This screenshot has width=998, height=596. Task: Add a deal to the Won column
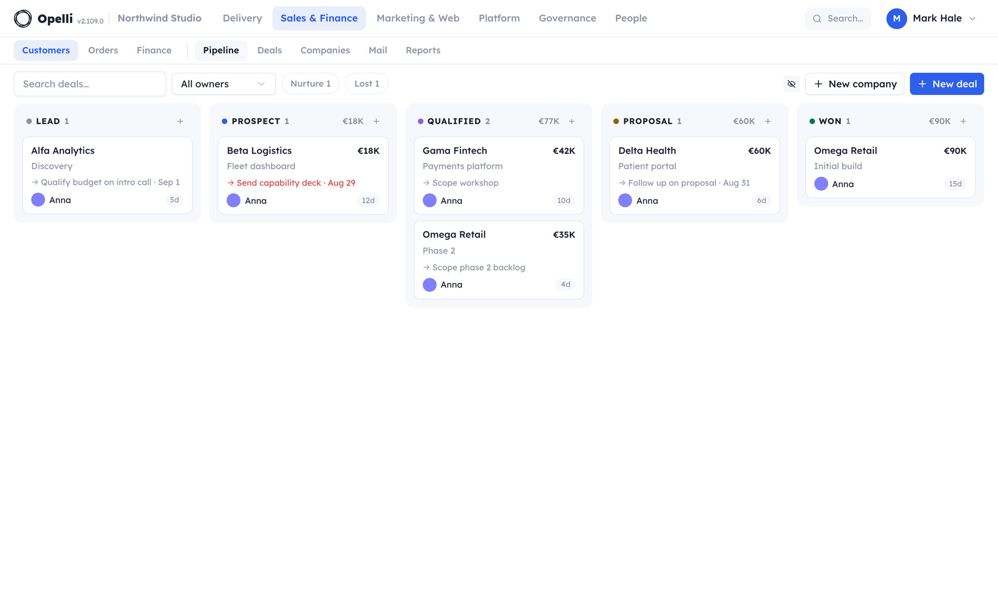click(964, 121)
